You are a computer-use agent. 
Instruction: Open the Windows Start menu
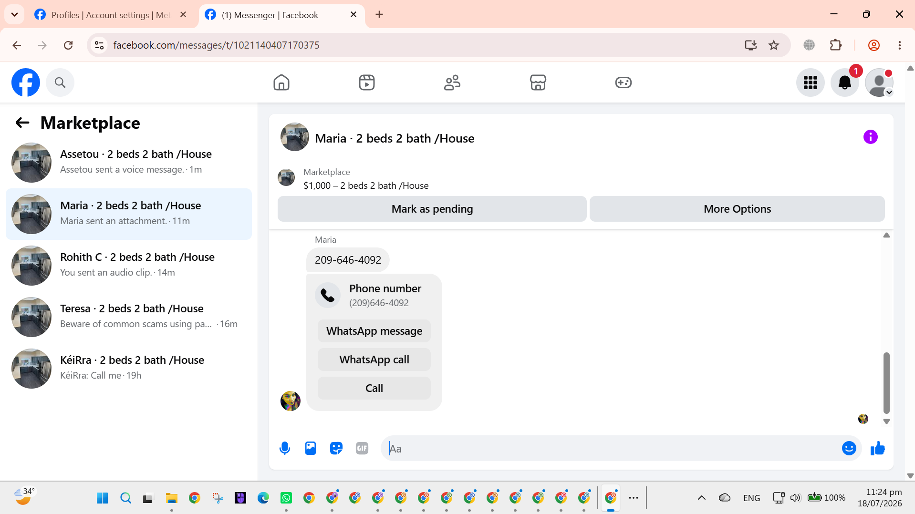[x=102, y=498]
